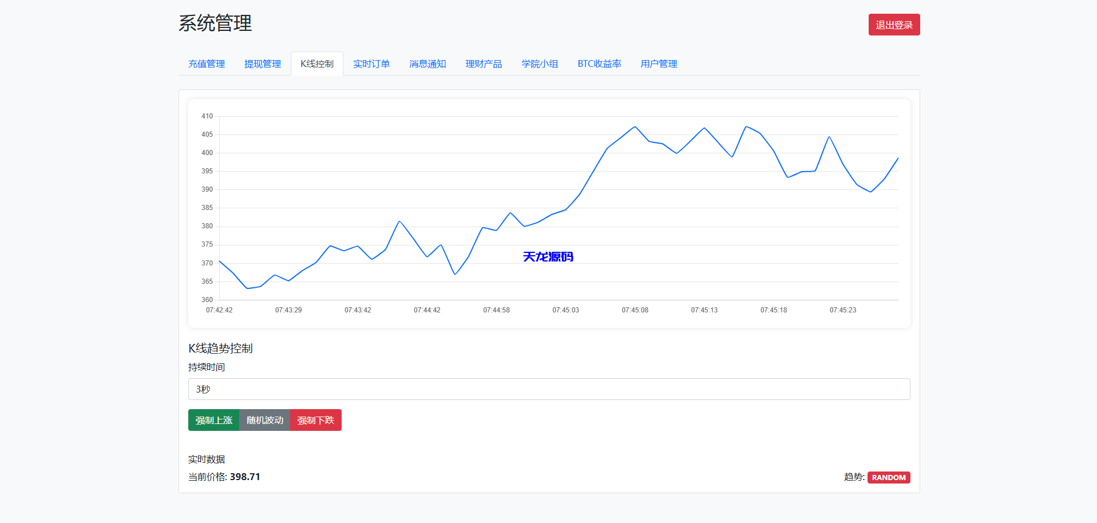This screenshot has width=1097, height=523.
Task: Expand the 持续时间 duration dropdown
Action: 549,389
